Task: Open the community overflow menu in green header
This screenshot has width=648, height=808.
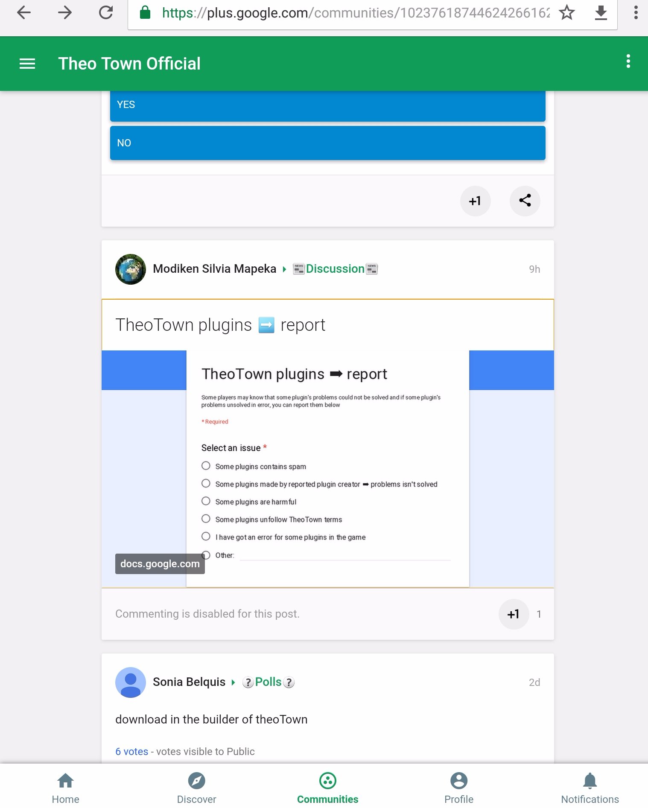Action: pos(628,61)
